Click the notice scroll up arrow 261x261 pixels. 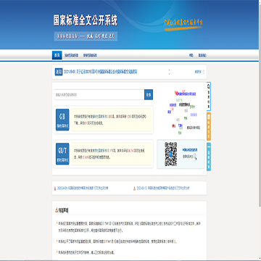pos(169,70)
